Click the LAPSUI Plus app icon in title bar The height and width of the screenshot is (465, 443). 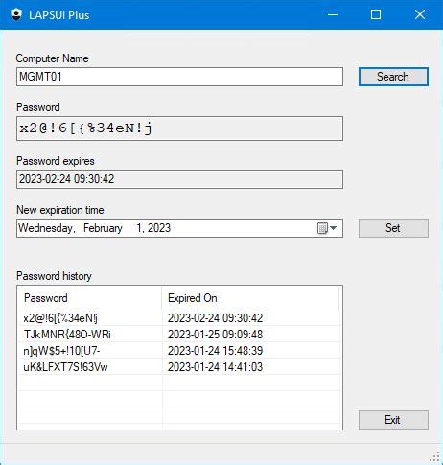(16, 14)
